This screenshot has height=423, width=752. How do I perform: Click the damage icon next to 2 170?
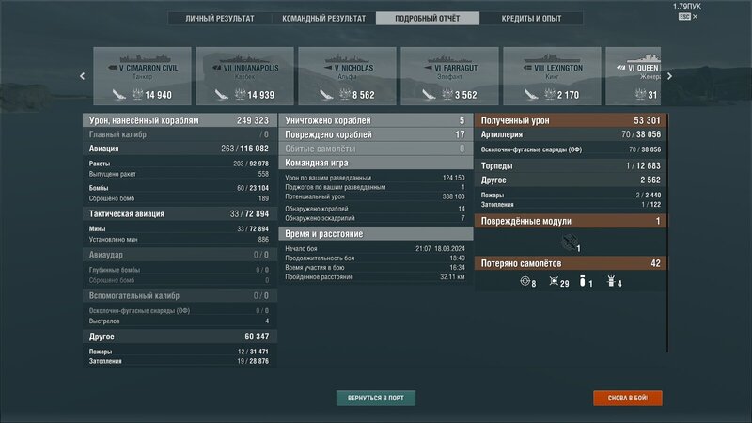pos(550,95)
